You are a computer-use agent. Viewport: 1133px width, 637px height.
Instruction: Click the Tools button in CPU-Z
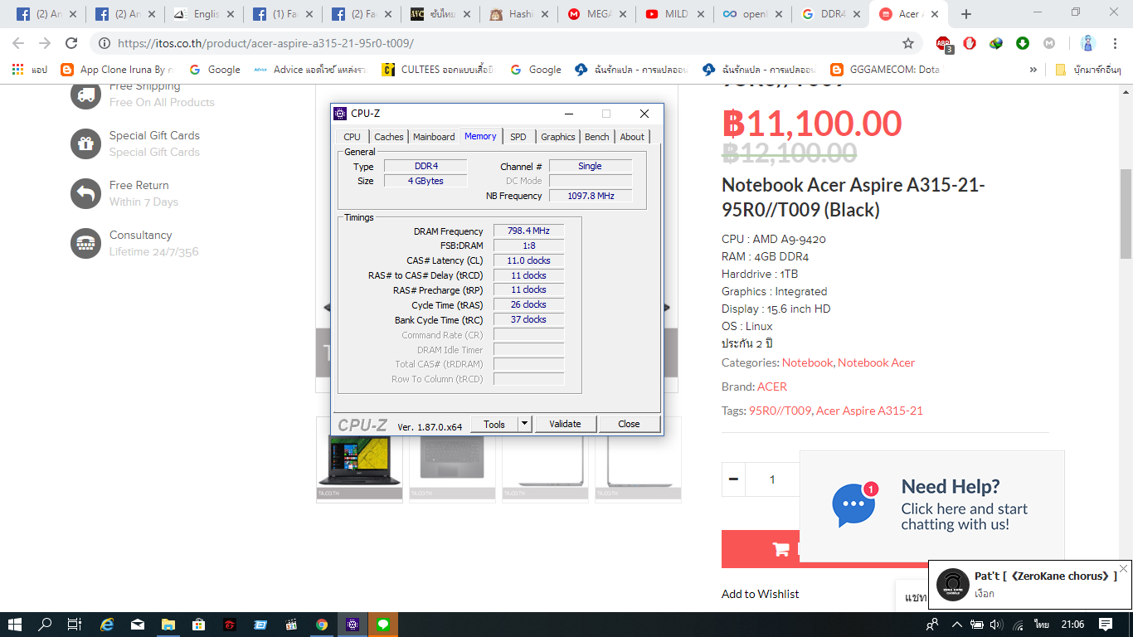[494, 424]
